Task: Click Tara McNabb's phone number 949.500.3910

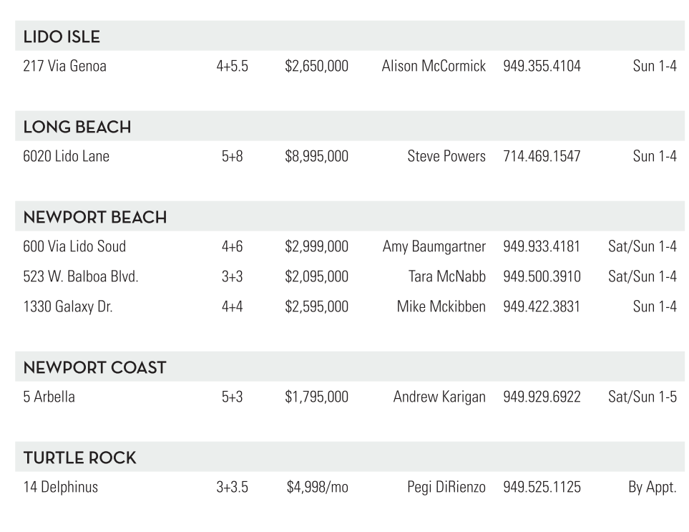Action: click(x=542, y=277)
